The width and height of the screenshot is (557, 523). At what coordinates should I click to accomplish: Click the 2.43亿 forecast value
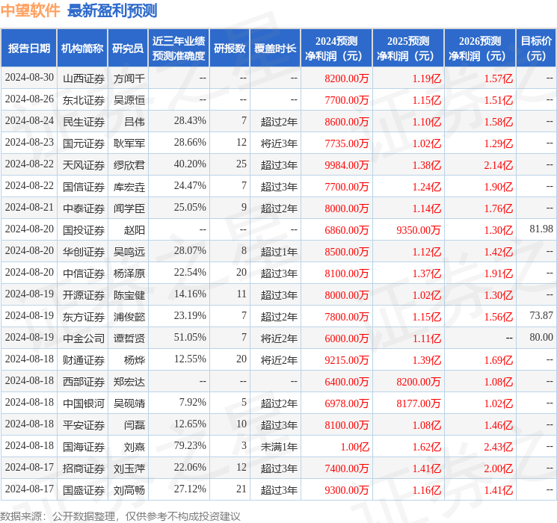[x=499, y=447]
